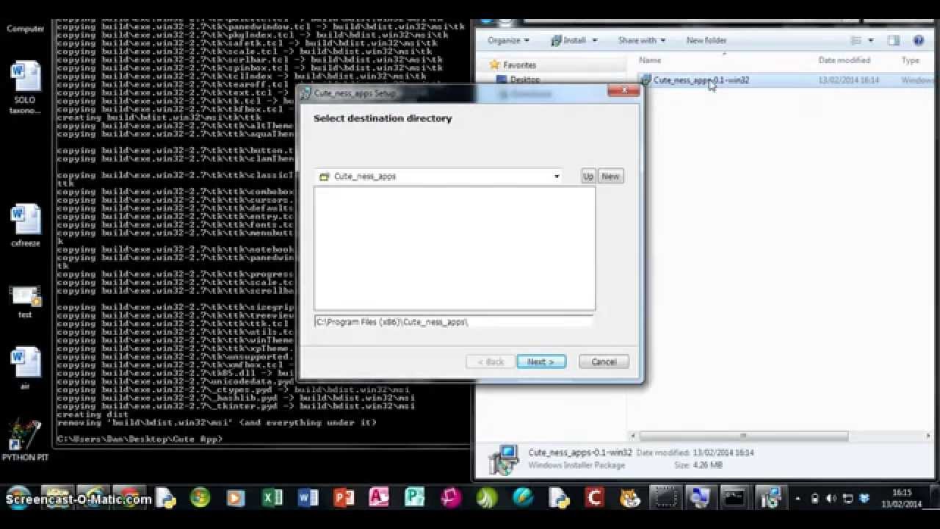Open Explorer help question mark icon

[919, 40]
